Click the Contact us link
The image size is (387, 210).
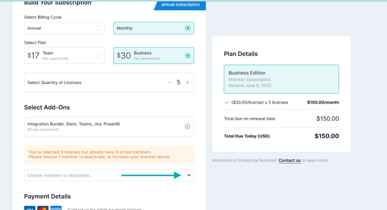289,161
